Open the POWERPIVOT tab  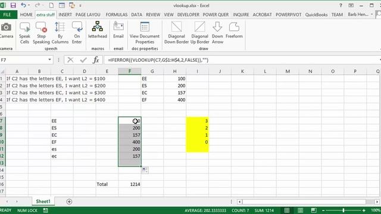(x=288, y=14)
